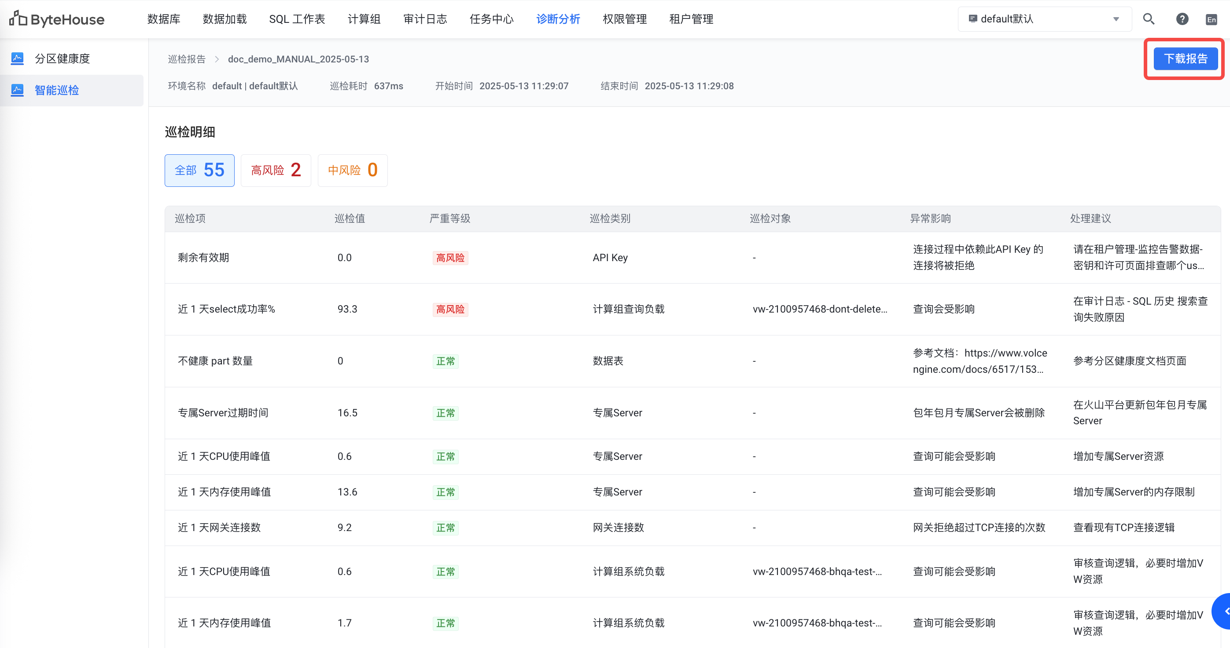Click the 剩余有效期 row item
The height and width of the screenshot is (648, 1230).
pyautogui.click(x=203, y=258)
